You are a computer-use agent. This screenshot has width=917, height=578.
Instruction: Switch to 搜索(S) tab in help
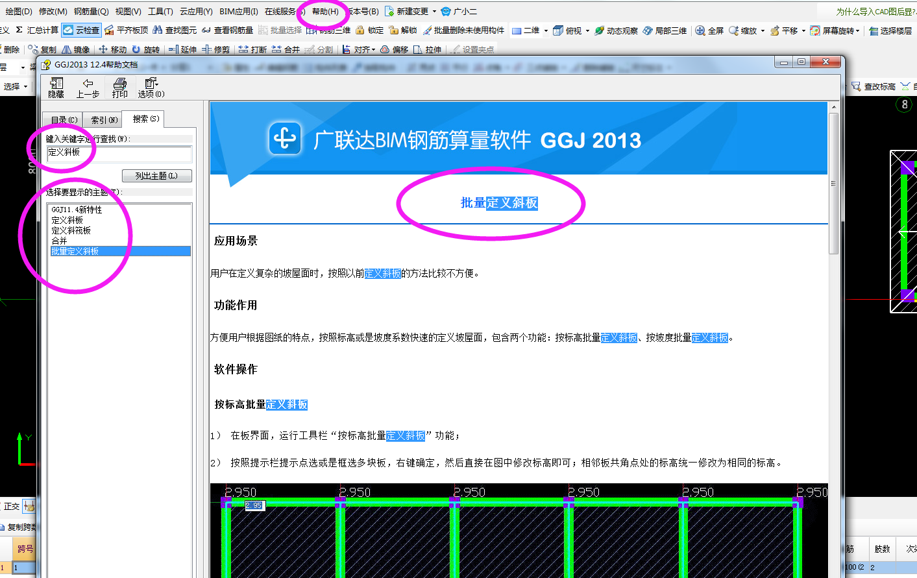[144, 119]
